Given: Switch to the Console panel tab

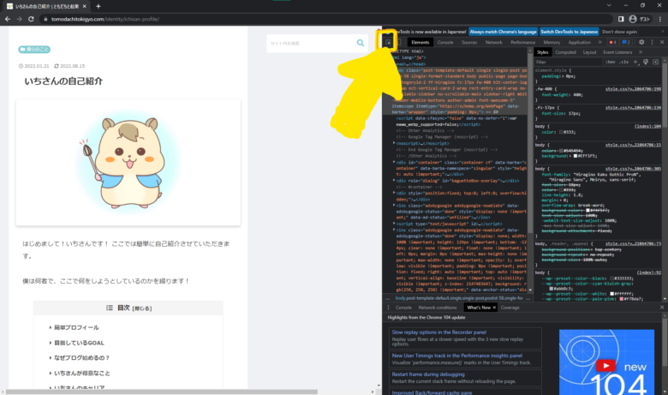Looking at the screenshot, I should coord(445,42).
